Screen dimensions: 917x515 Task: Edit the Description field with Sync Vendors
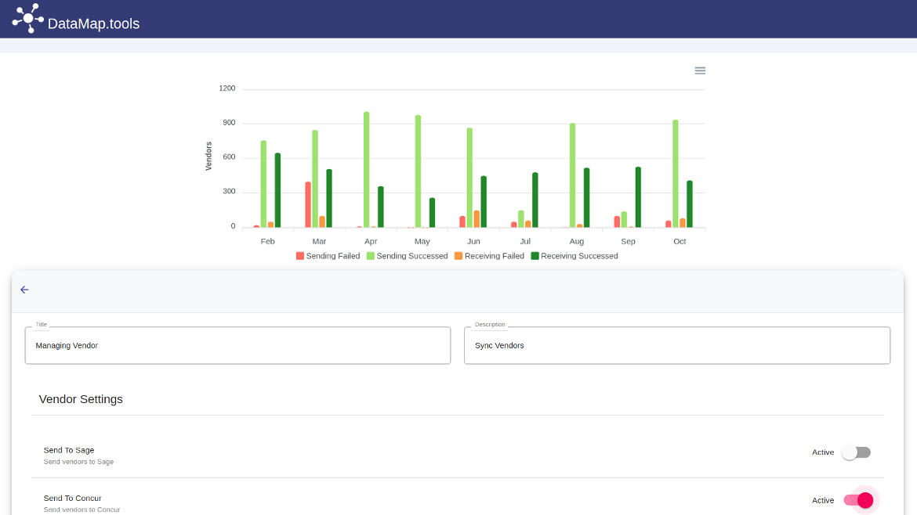pyautogui.click(x=676, y=345)
